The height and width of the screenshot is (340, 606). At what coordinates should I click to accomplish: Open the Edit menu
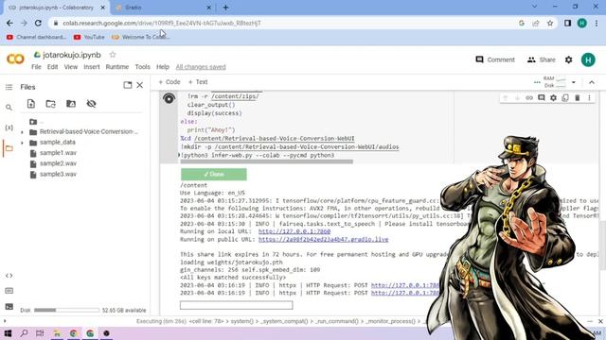pyautogui.click(x=53, y=67)
